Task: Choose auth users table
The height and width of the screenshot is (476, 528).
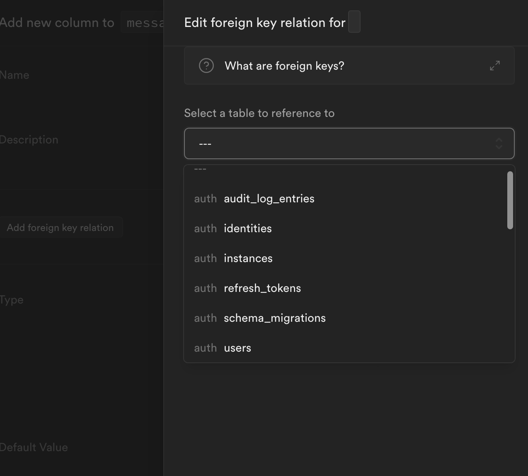Action: [x=237, y=348]
